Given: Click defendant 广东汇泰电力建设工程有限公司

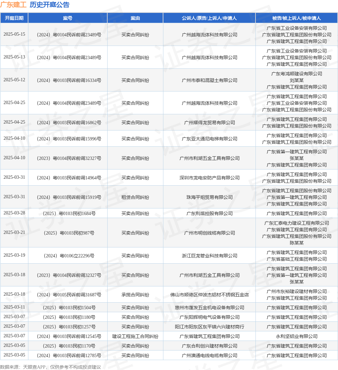Looking at the screenshot, I should [x=297, y=223].
